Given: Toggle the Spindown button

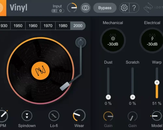Looking at the screenshot, I should coord(27,116).
